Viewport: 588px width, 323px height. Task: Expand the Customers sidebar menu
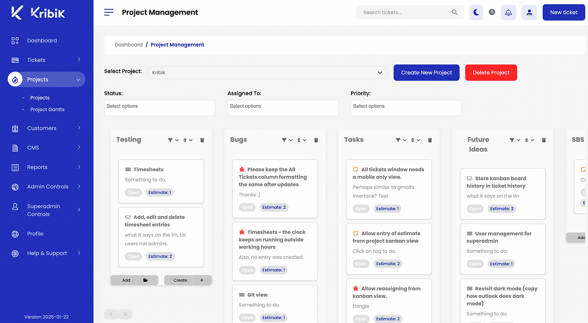pos(46,128)
